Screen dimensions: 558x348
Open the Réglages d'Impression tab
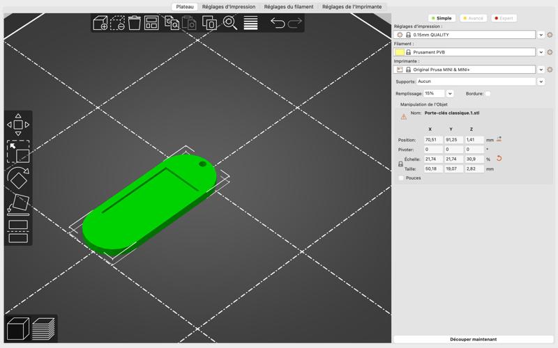point(229,7)
